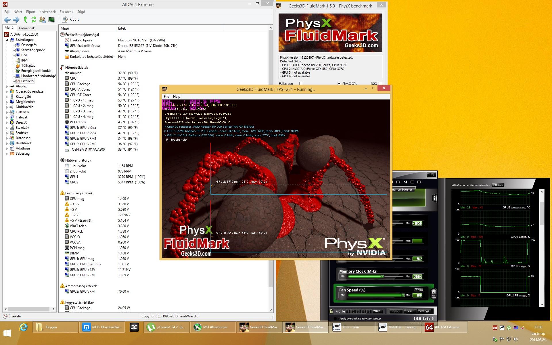Launch Internet Explorer from the taskbar
The height and width of the screenshot is (345, 552).
pyautogui.click(x=24, y=327)
